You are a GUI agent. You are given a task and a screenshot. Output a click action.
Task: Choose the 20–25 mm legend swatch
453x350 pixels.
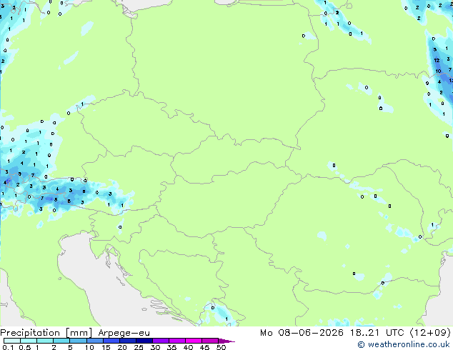127,341
